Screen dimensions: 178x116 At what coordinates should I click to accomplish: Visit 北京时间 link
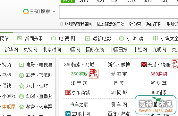click(52, 50)
